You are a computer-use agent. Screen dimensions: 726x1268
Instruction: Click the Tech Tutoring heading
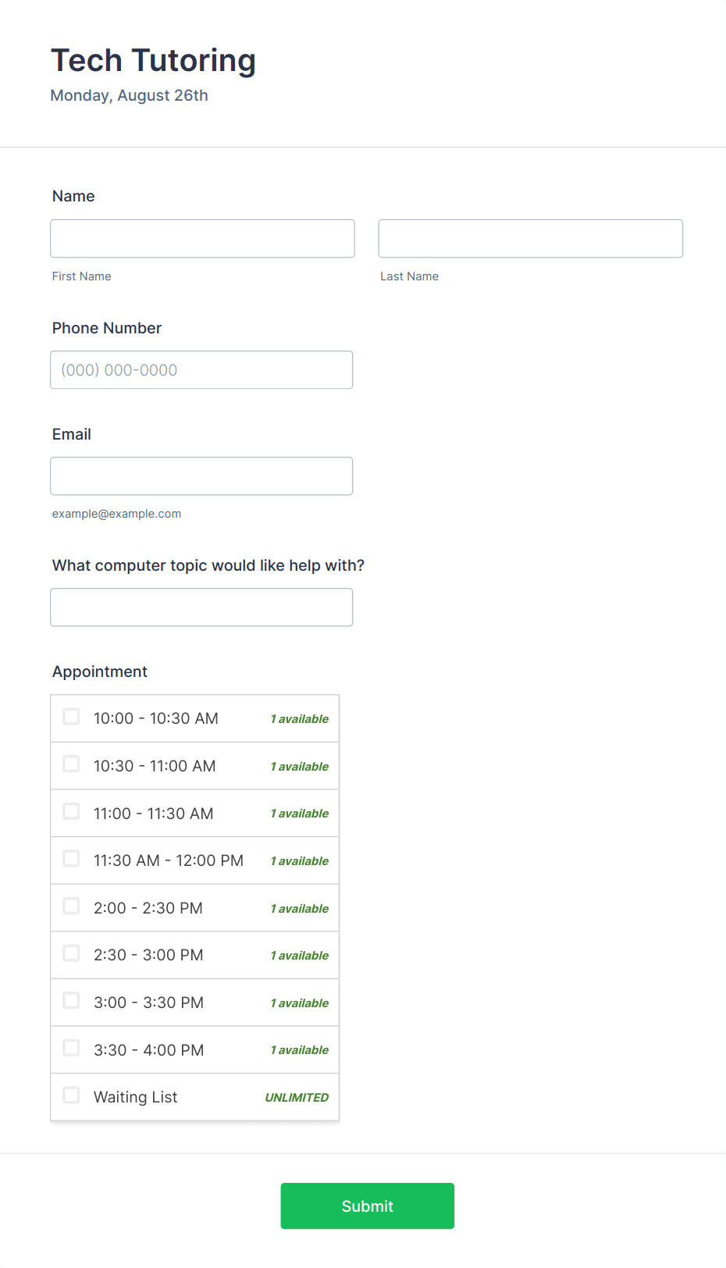coord(153,61)
